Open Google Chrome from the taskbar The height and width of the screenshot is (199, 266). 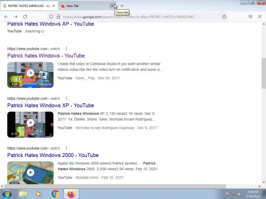[x=55, y=194]
